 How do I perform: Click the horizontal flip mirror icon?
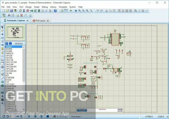[x=17, y=117]
